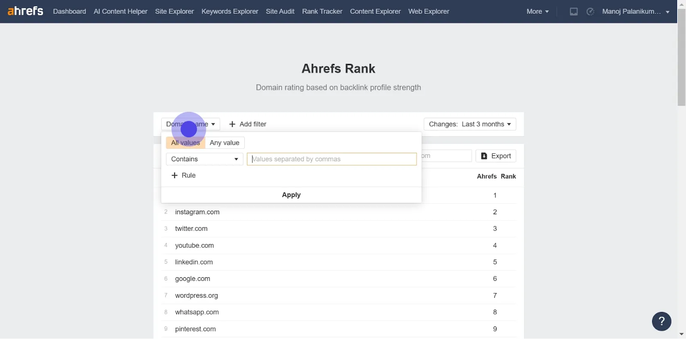Click pinterest.com row
Viewport: 686px width, 339px height.
pos(339,329)
